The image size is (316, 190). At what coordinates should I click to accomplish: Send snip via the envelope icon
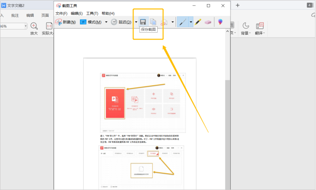tap(164, 22)
